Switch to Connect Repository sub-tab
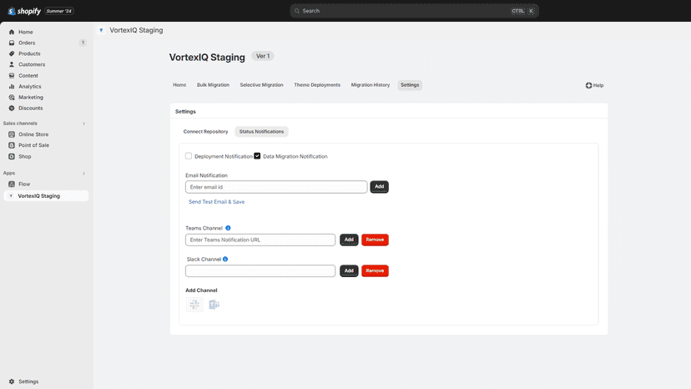The height and width of the screenshot is (389, 691). coord(205,131)
